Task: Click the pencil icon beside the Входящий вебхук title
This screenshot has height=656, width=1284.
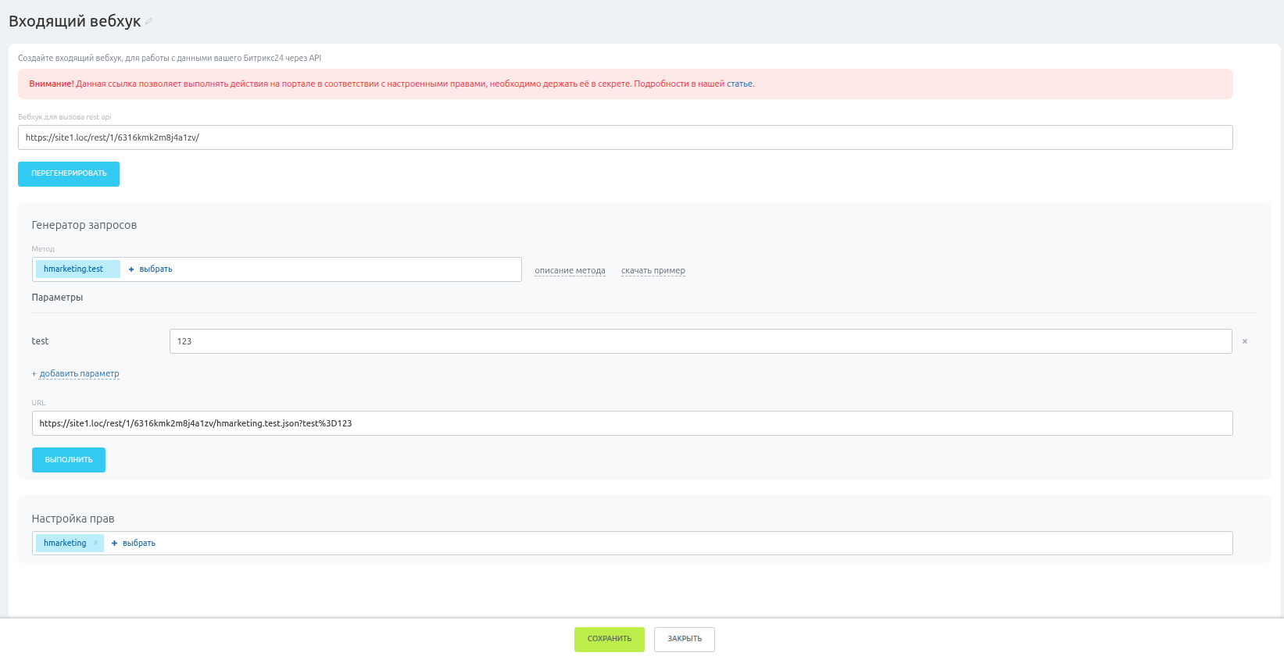Action: click(x=148, y=22)
